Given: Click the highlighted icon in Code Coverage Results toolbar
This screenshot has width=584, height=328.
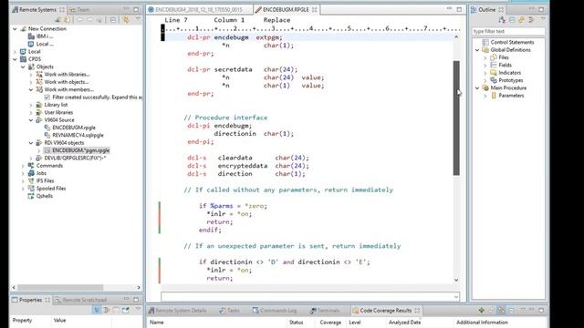Looking at the screenshot, I should 501,310.
